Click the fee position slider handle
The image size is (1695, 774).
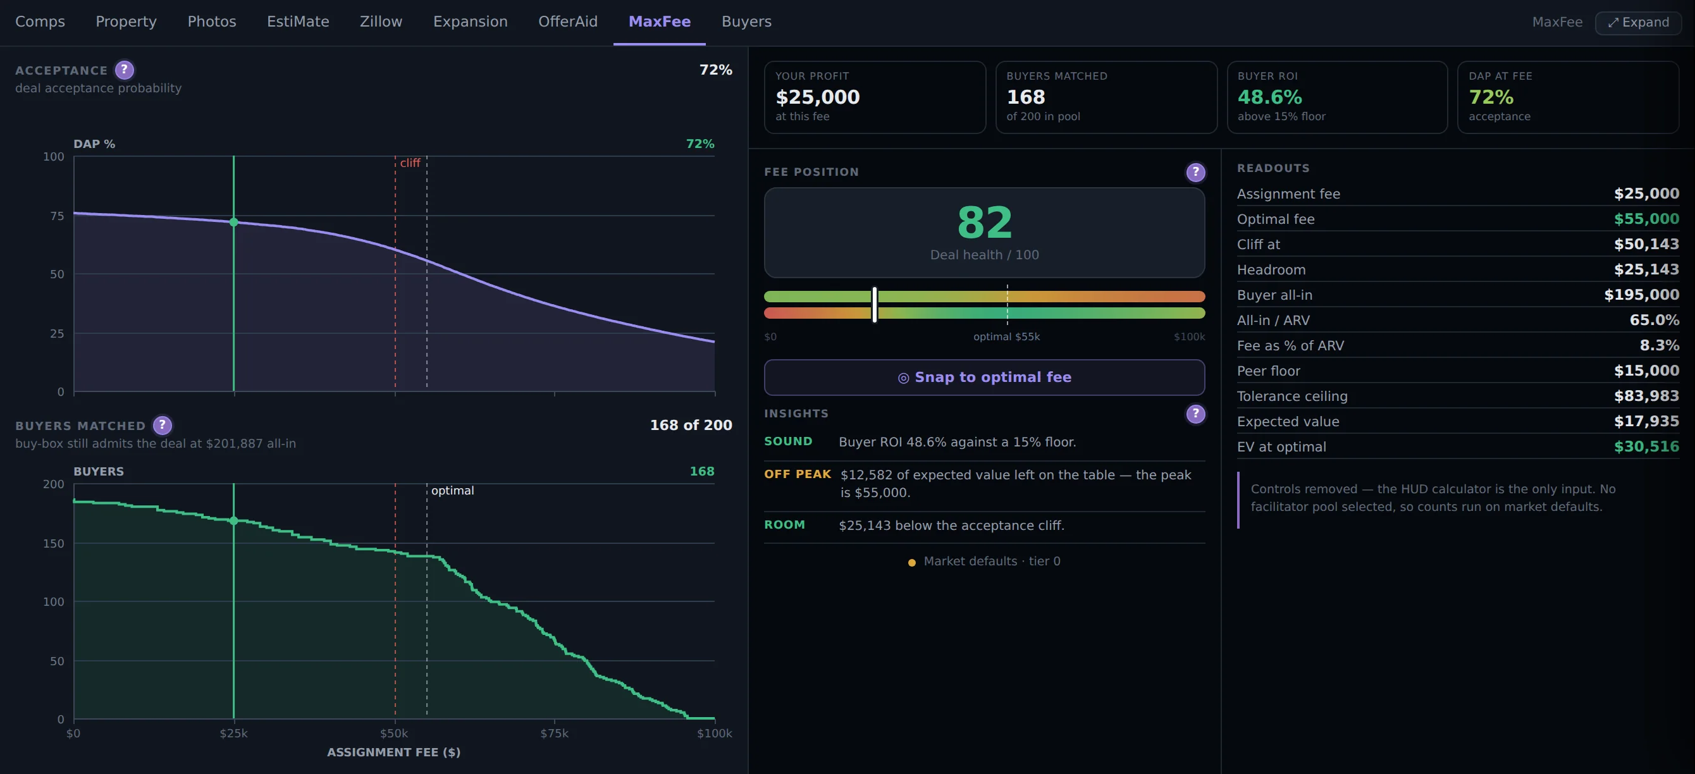(x=875, y=304)
